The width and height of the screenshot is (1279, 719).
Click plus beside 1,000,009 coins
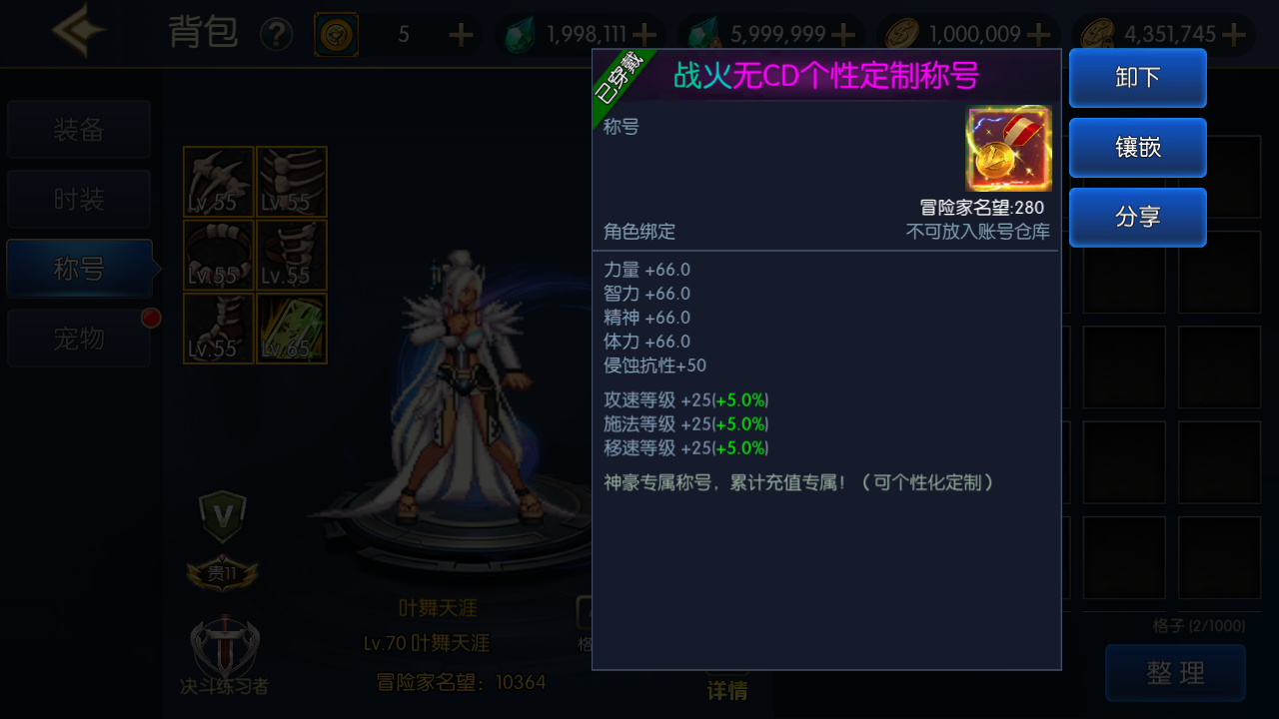1039,35
